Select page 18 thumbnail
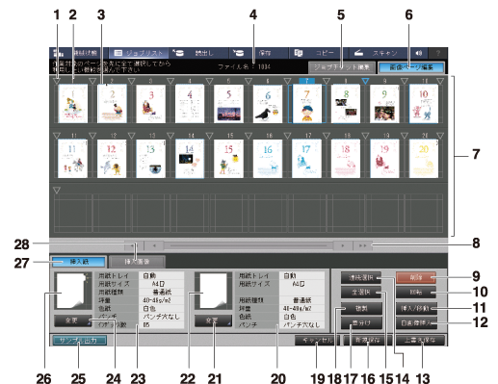Image resolution: width=498 pixels, height=384 pixels. pyautogui.click(x=346, y=159)
